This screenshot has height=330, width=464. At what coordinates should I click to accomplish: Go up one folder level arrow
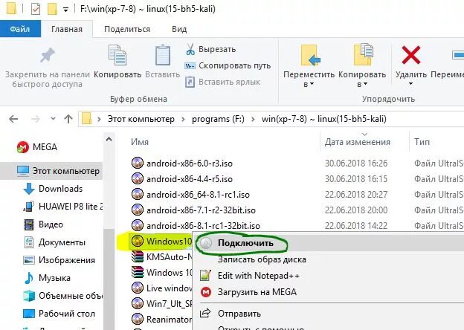coord(68,119)
